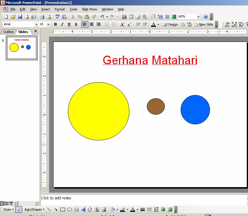
Task: Open the font size dropdown
Action: 48,24
